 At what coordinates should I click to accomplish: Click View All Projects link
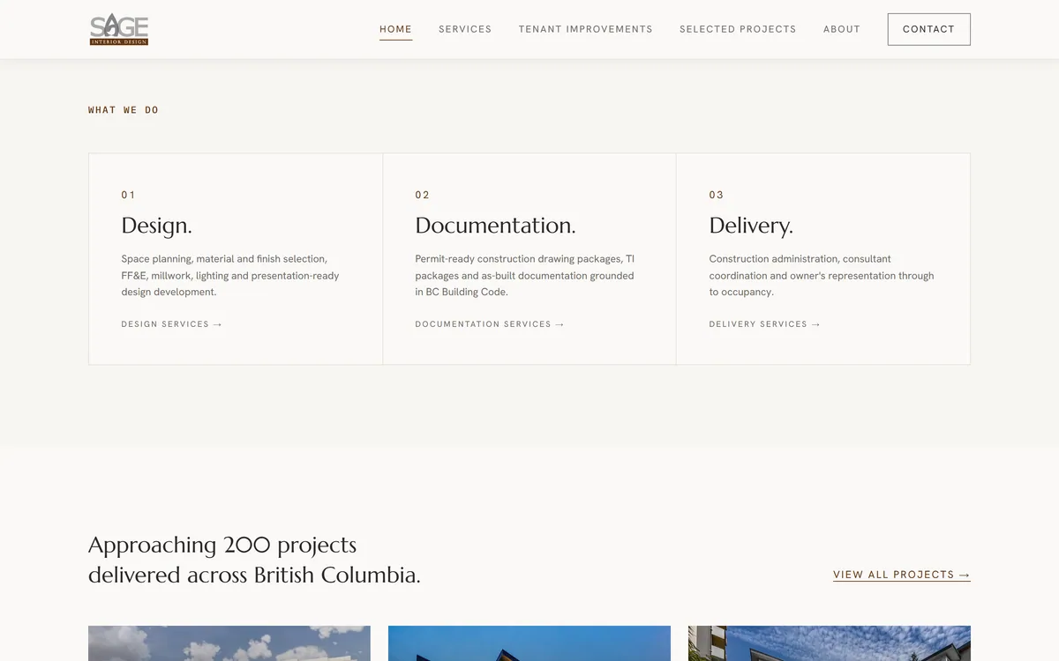[902, 575]
